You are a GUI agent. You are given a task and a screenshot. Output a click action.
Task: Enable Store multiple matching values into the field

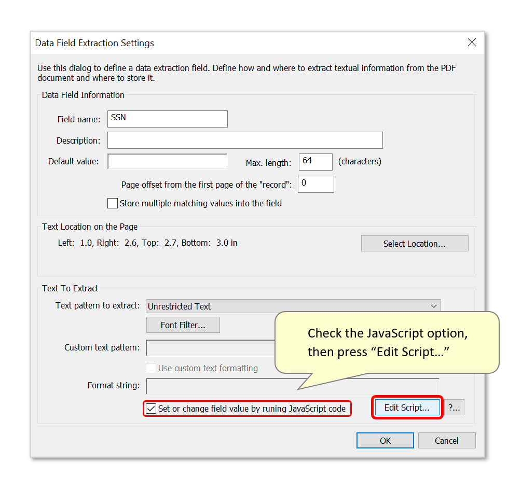[113, 203]
